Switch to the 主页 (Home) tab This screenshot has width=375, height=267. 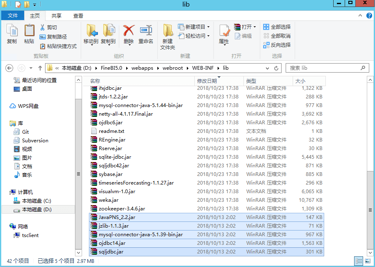(x=35, y=16)
